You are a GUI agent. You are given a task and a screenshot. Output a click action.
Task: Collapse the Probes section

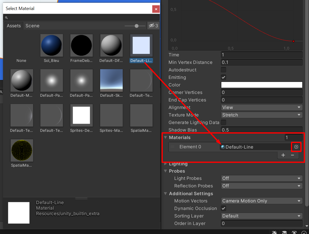coord(166,171)
